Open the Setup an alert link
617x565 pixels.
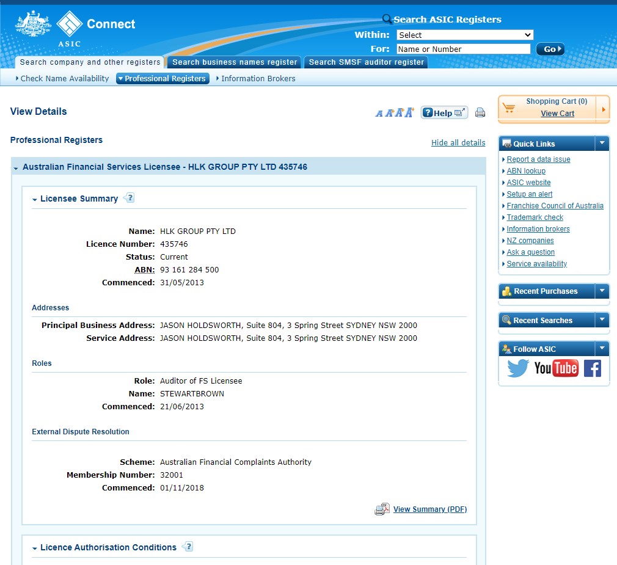529,194
